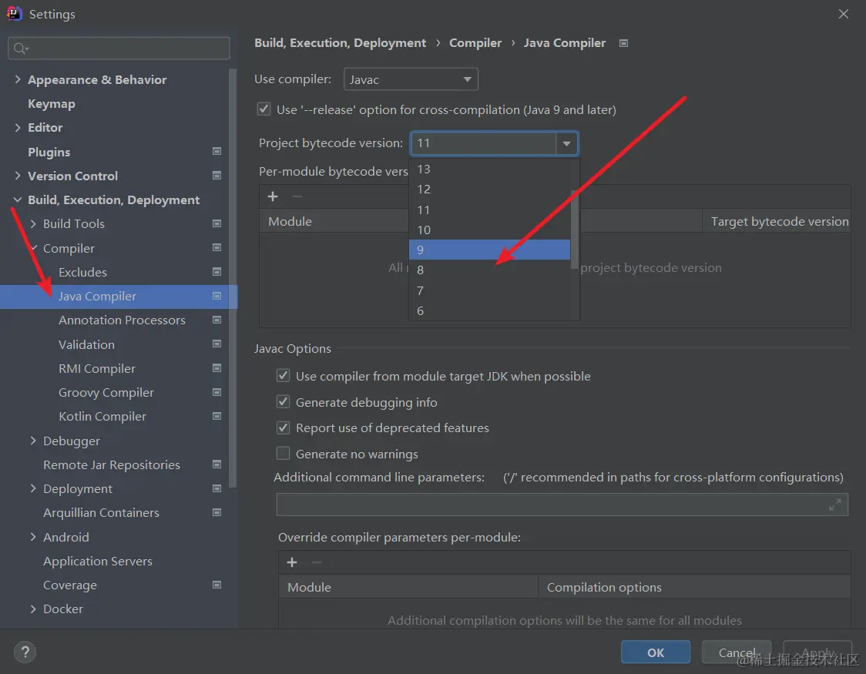Screen dimensions: 866x674
Task: Expand the Version Control section
Action: (18, 176)
